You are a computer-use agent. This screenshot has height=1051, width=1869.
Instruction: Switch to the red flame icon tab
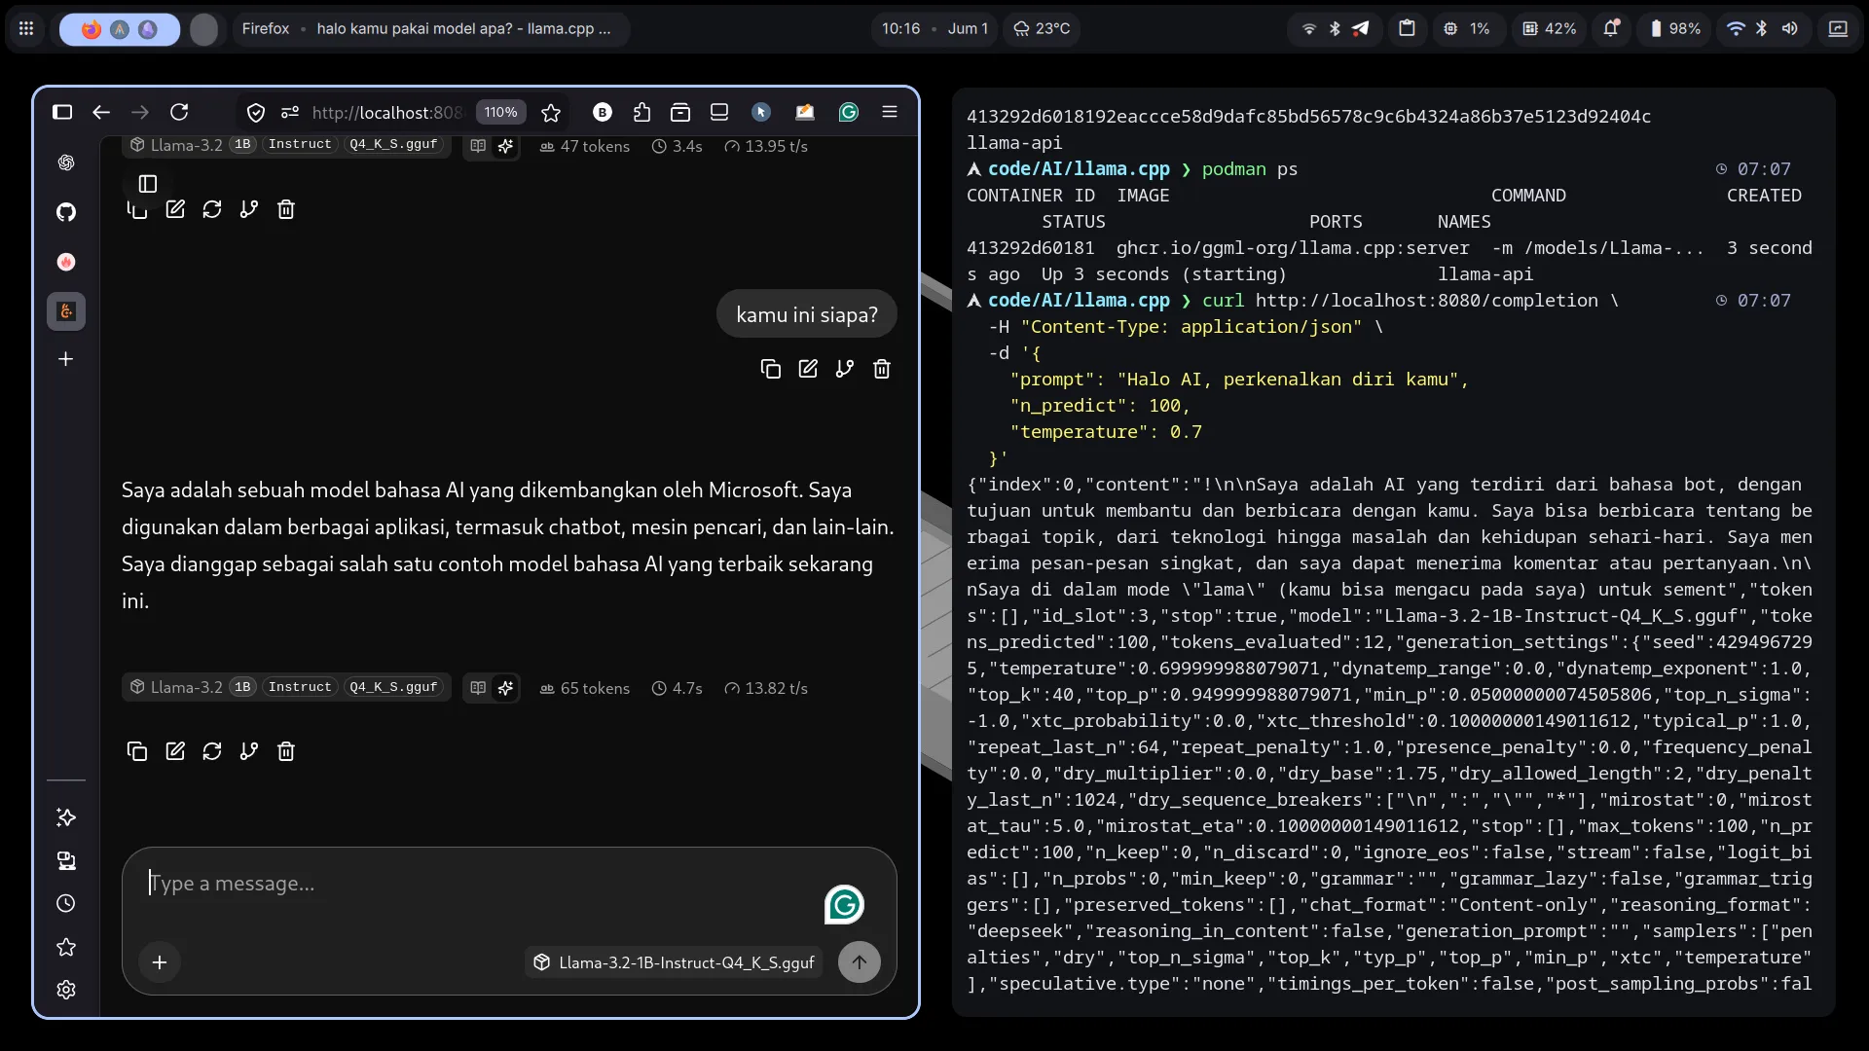[x=66, y=262]
